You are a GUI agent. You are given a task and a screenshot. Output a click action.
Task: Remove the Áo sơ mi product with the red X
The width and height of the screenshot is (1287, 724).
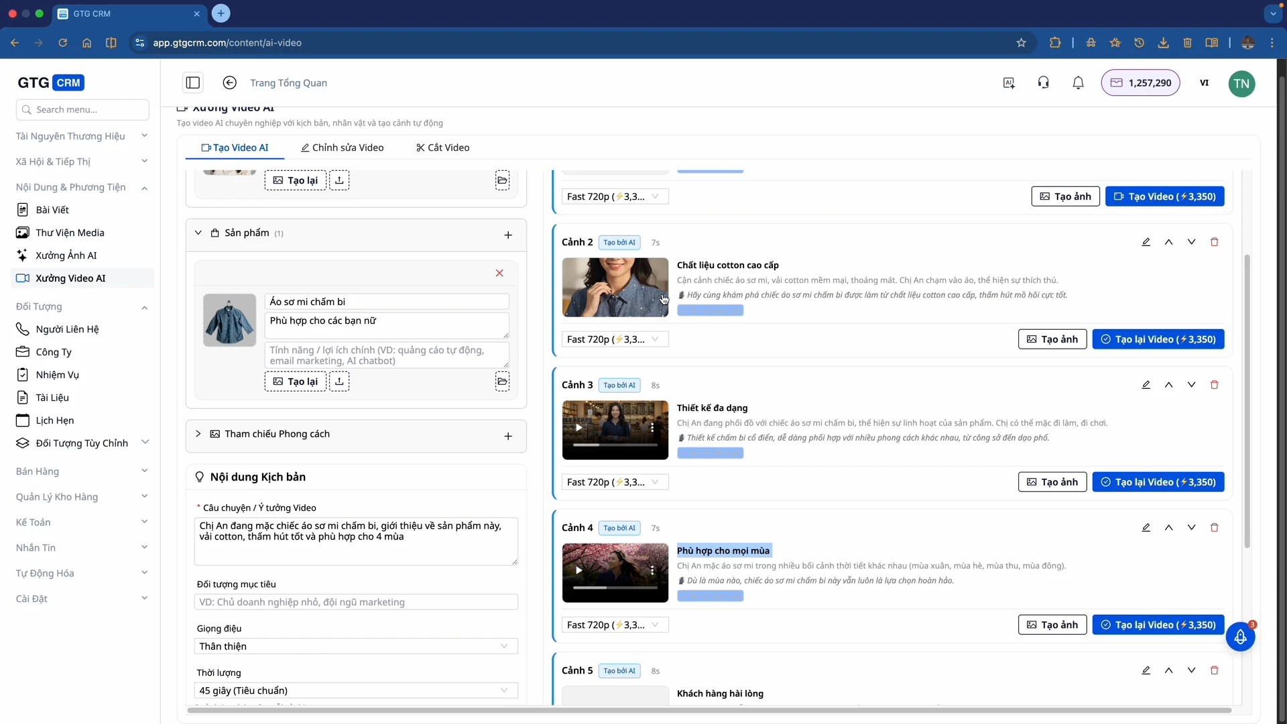[499, 273]
